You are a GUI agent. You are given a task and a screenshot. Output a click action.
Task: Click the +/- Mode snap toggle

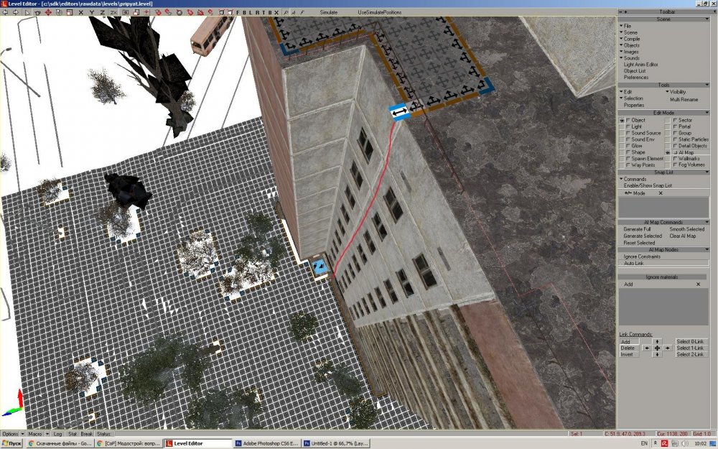tap(635, 193)
